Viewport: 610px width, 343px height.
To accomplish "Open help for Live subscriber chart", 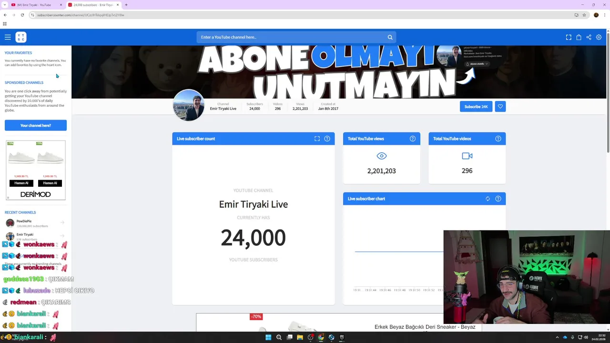I will [x=498, y=199].
